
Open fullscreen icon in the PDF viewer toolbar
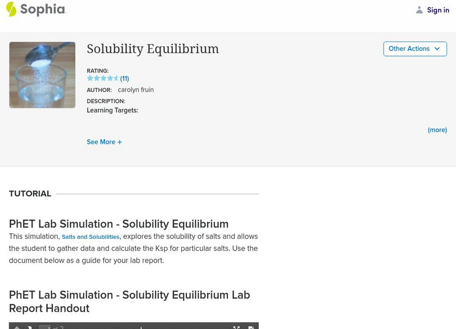point(236,327)
